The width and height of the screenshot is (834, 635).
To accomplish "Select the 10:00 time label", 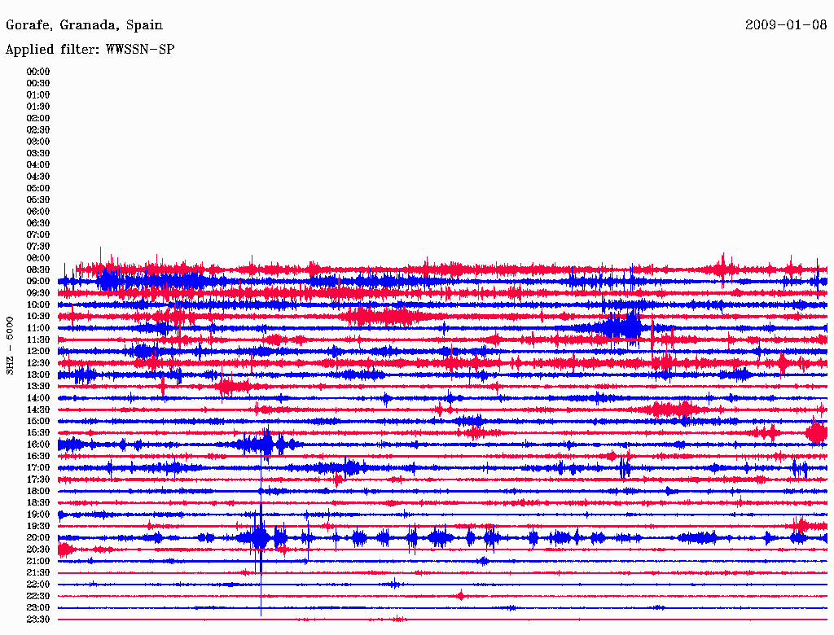I will [x=37, y=304].
